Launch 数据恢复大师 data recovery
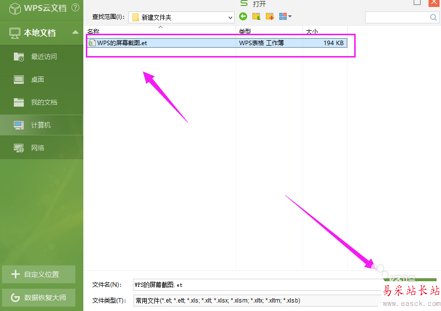Screen dimensions: 441x311 [39, 298]
